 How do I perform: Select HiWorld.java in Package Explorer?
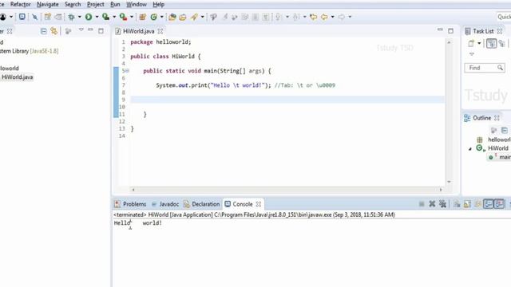(x=17, y=77)
